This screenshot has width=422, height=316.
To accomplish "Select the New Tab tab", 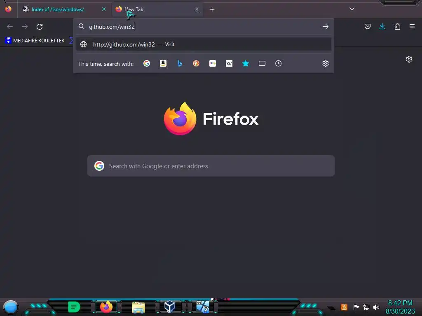I will click(x=157, y=9).
